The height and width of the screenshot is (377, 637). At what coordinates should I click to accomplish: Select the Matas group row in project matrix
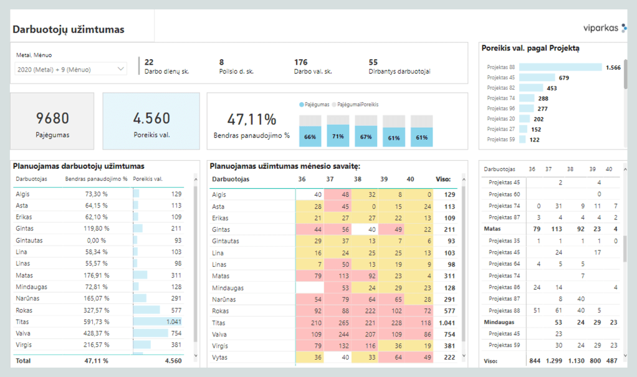[x=493, y=229]
